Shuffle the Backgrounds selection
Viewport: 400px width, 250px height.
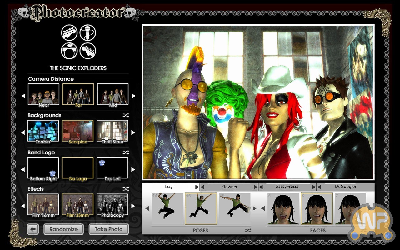(x=126, y=115)
